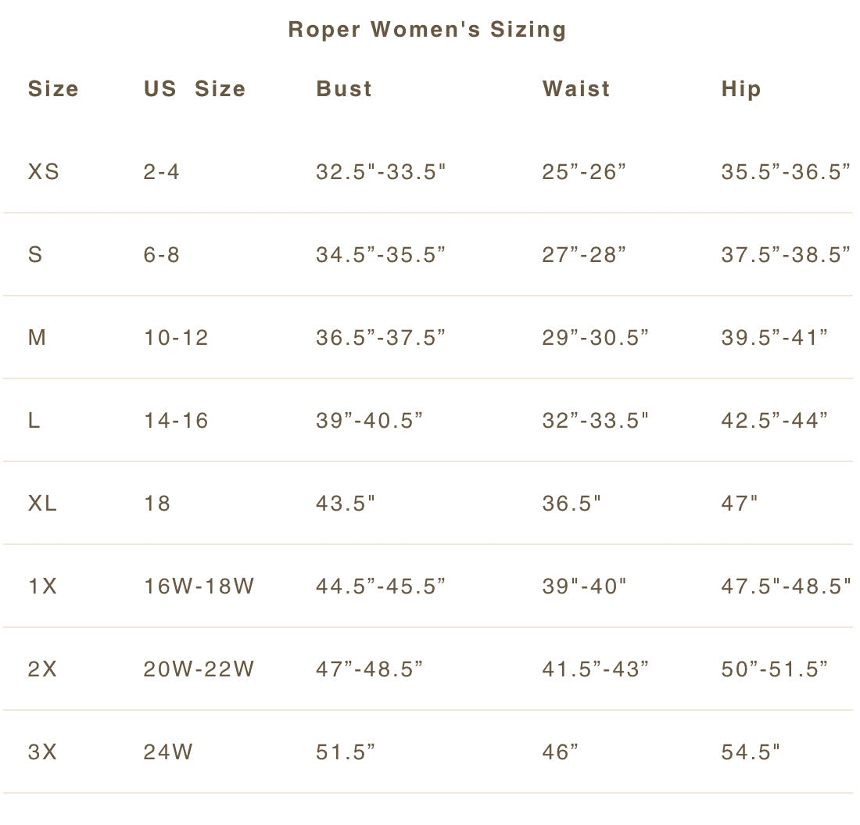Select the XL size row label
860x825 pixels.
pyautogui.click(x=43, y=504)
